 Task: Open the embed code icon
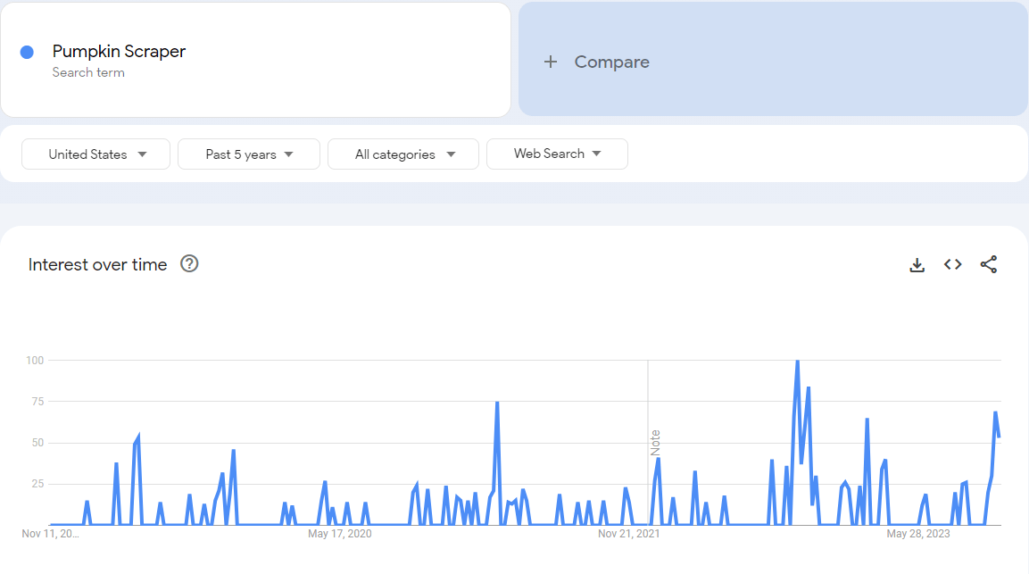point(952,264)
